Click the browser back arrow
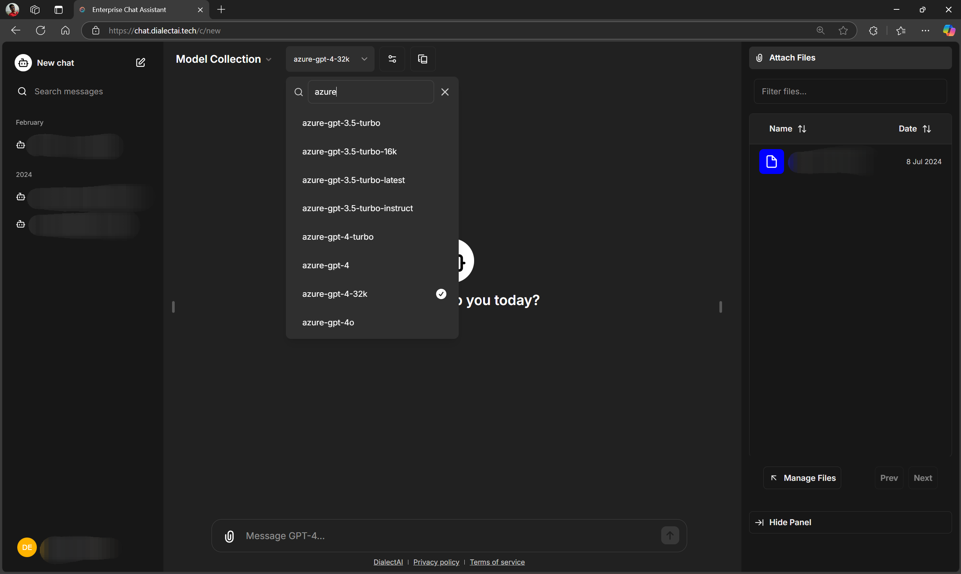Image resolution: width=961 pixels, height=574 pixels. (15, 30)
